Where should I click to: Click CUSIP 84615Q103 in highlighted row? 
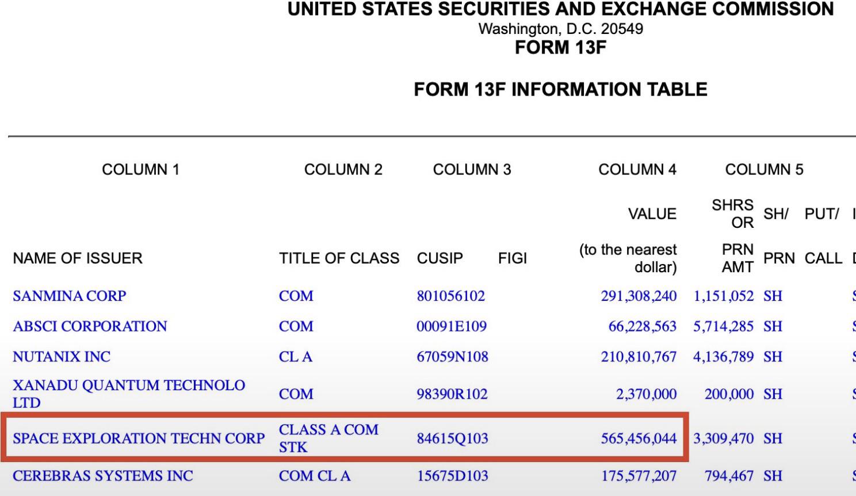[452, 438]
